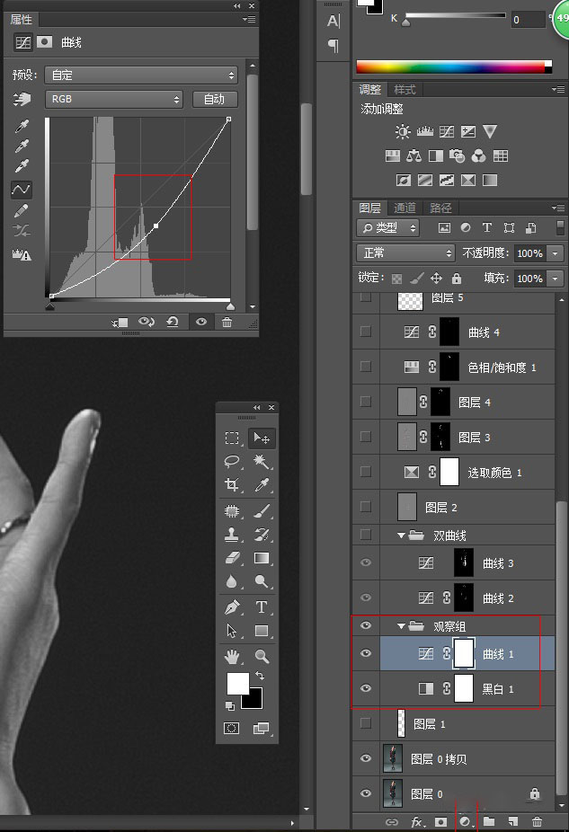Toggle layer visibility in Properties panel
Image resolution: width=569 pixels, height=832 pixels.
click(201, 322)
